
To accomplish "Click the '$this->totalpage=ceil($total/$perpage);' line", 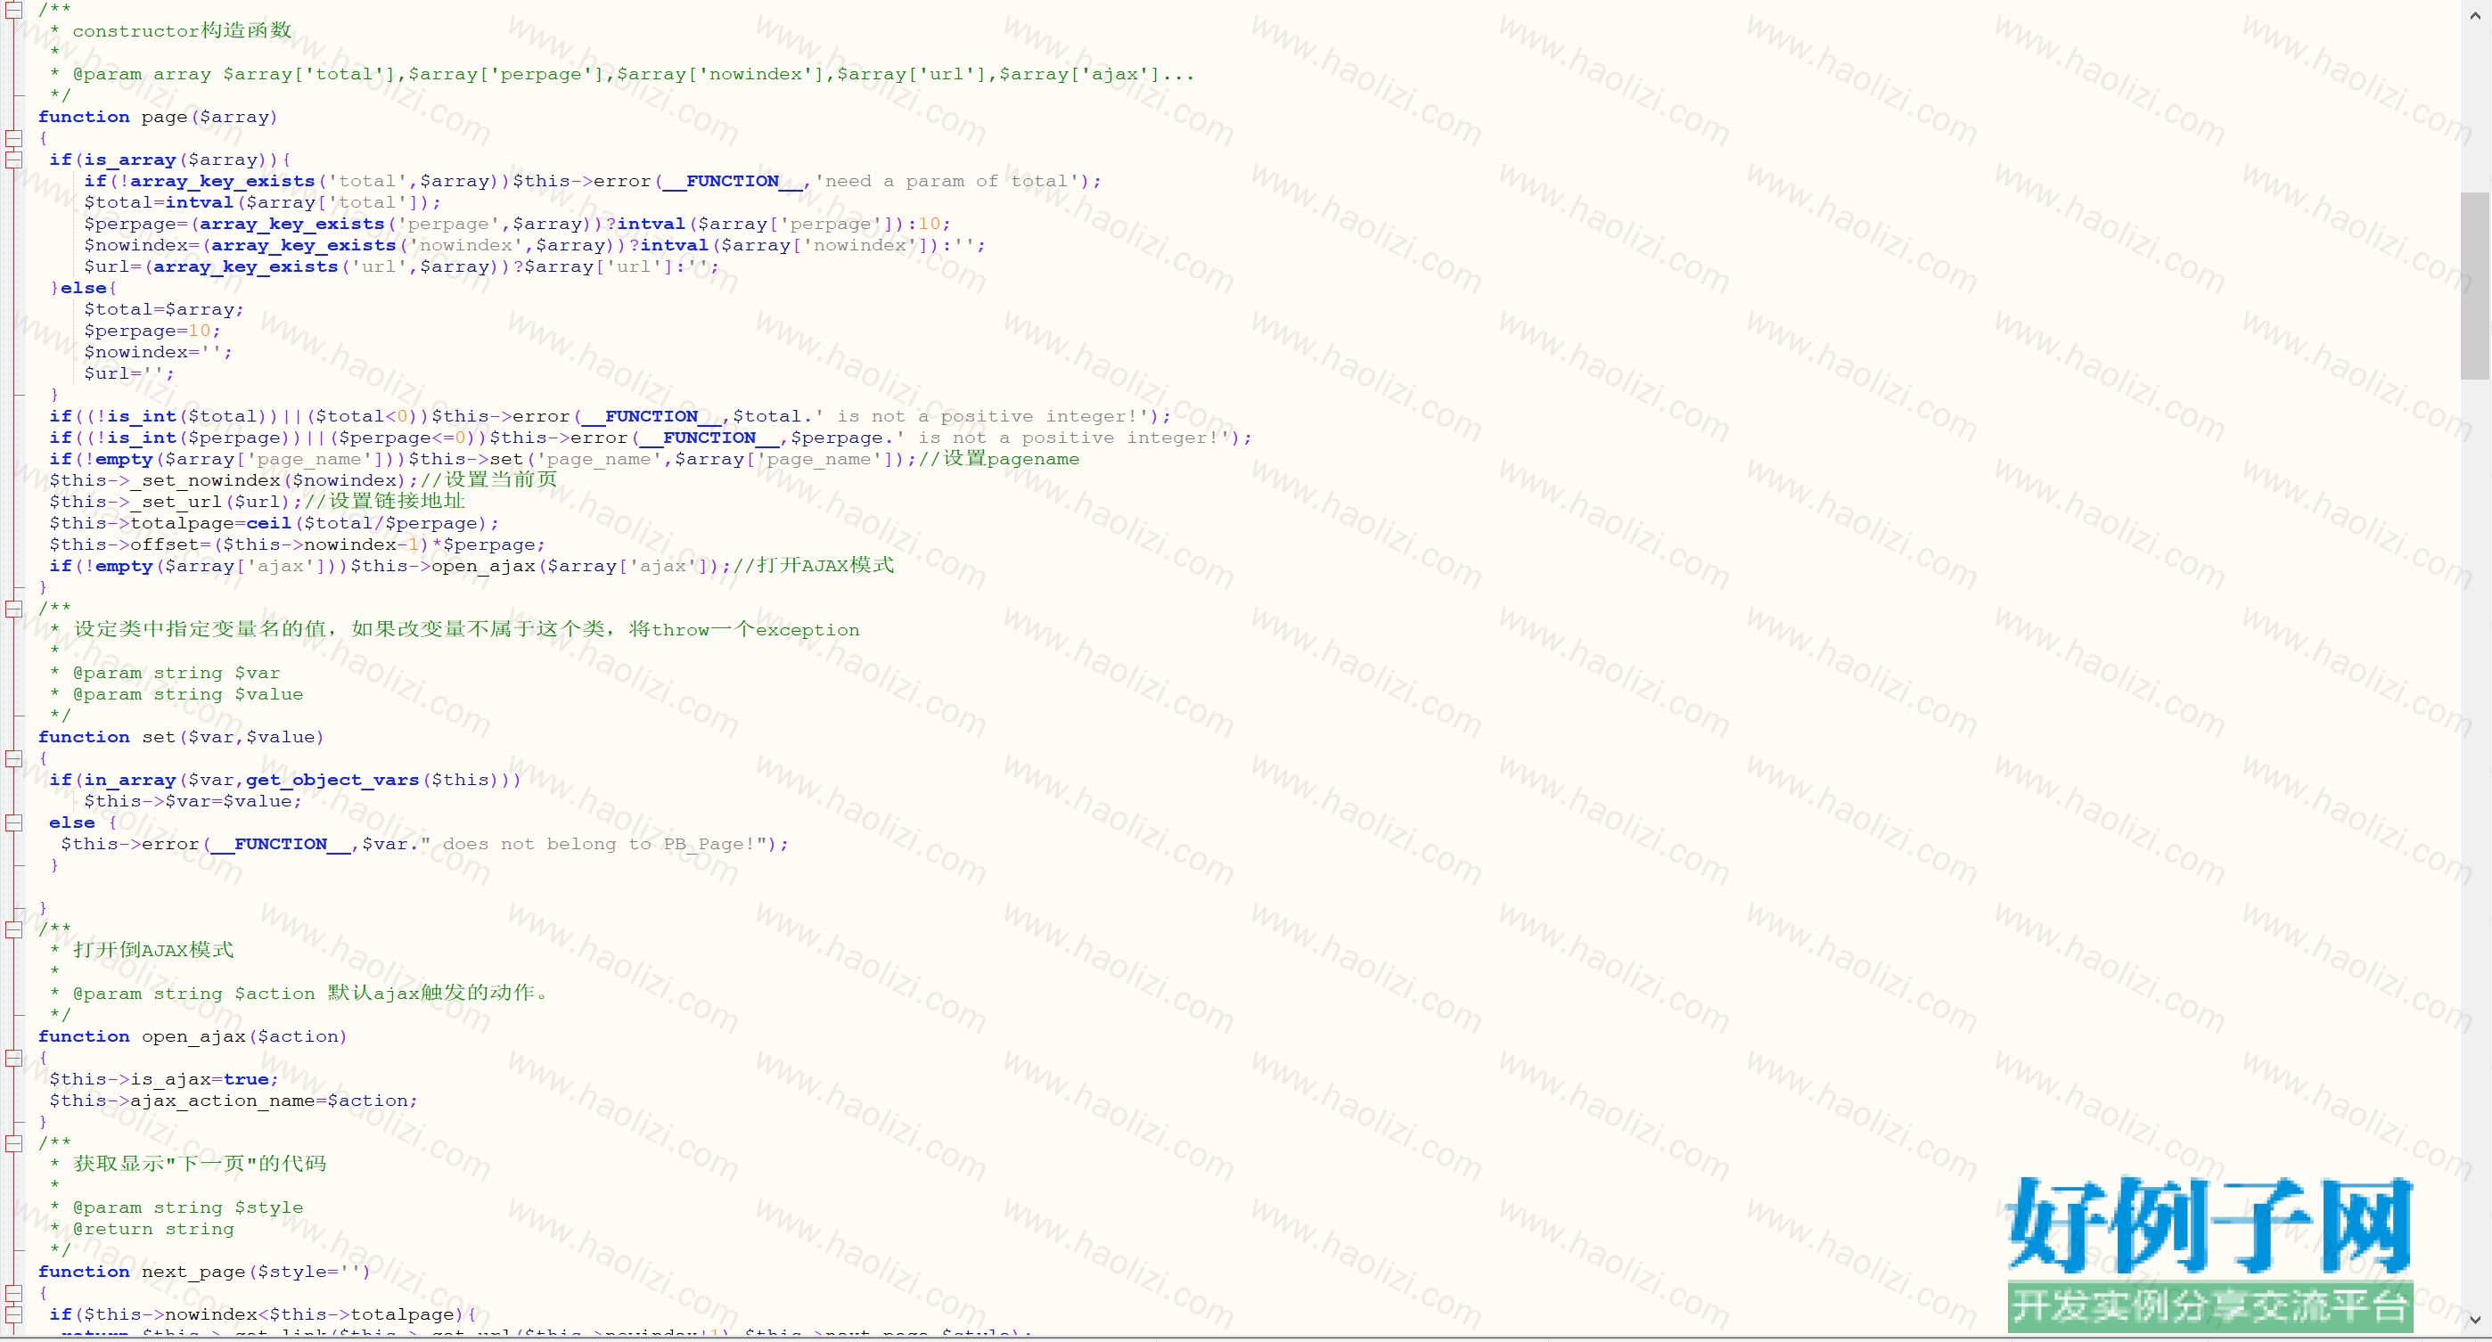I will point(274,523).
